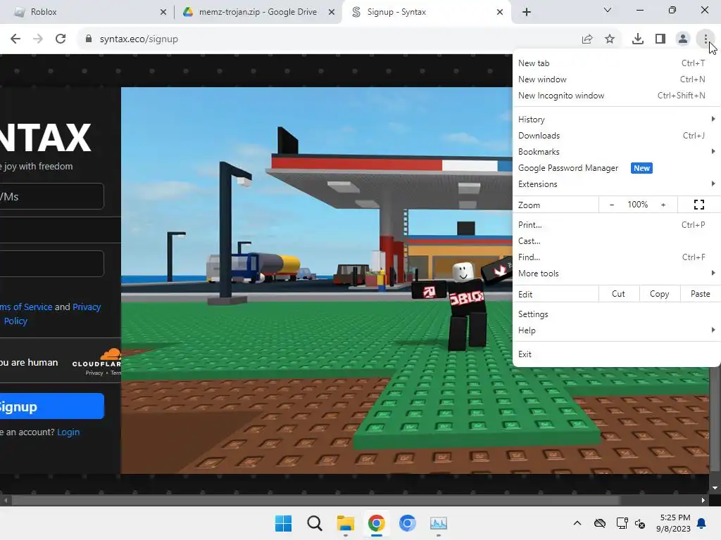Open Google Password Manager

(x=616, y=168)
